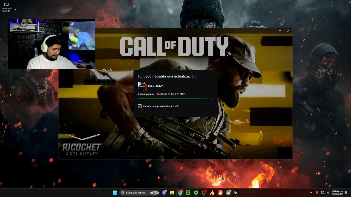Open Google Chrome from the taskbar
Image resolution: width=351 pixels, height=197 pixels.
[180, 193]
